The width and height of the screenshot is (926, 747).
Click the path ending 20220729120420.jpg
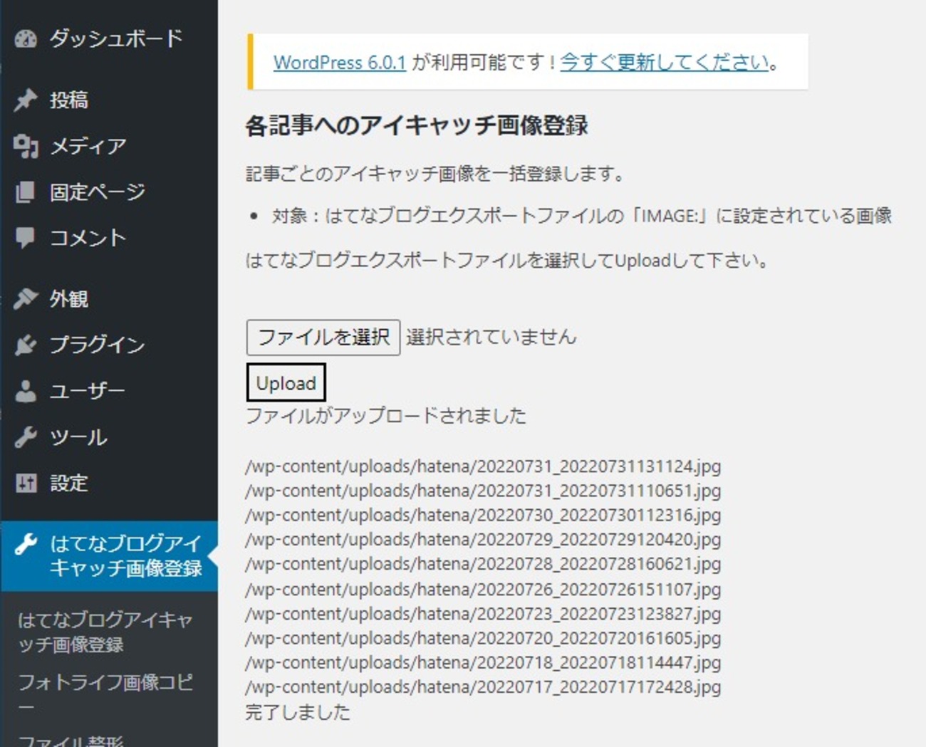click(483, 540)
